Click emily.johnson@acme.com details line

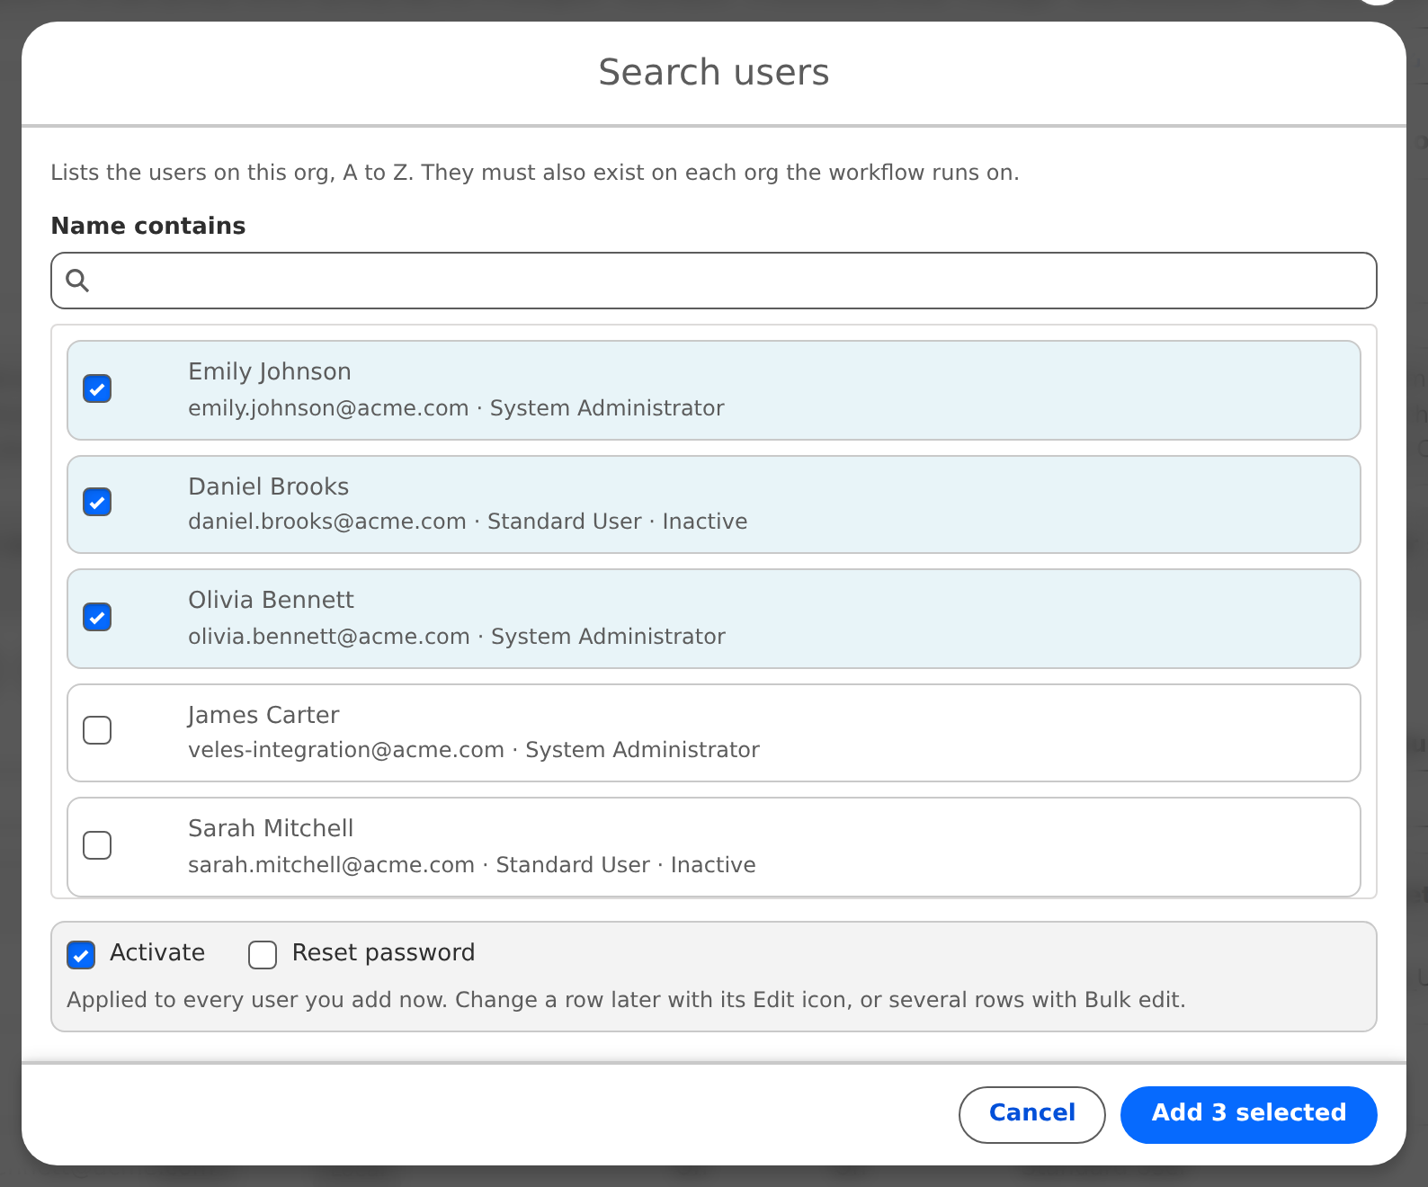456,408
